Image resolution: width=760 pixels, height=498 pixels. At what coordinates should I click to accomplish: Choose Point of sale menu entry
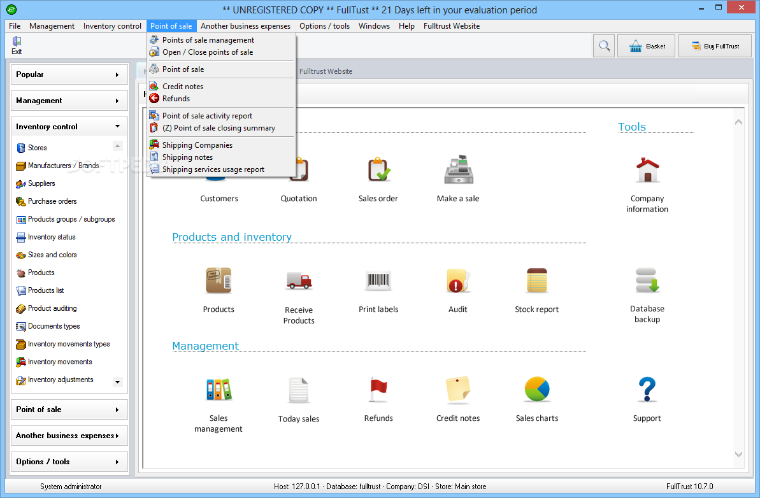[x=222, y=69]
